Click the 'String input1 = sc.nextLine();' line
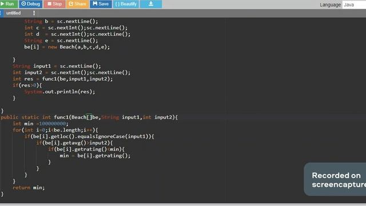The image size is (366, 206). (x=57, y=66)
